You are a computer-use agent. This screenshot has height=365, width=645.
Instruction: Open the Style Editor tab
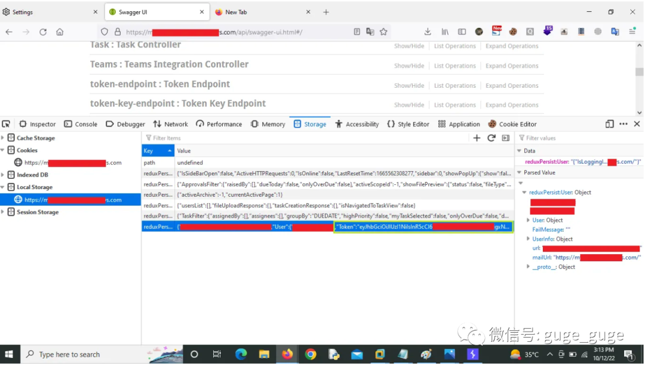(x=408, y=124)
